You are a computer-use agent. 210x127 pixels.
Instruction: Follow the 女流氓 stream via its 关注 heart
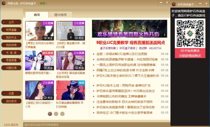[x=79, y=68]
